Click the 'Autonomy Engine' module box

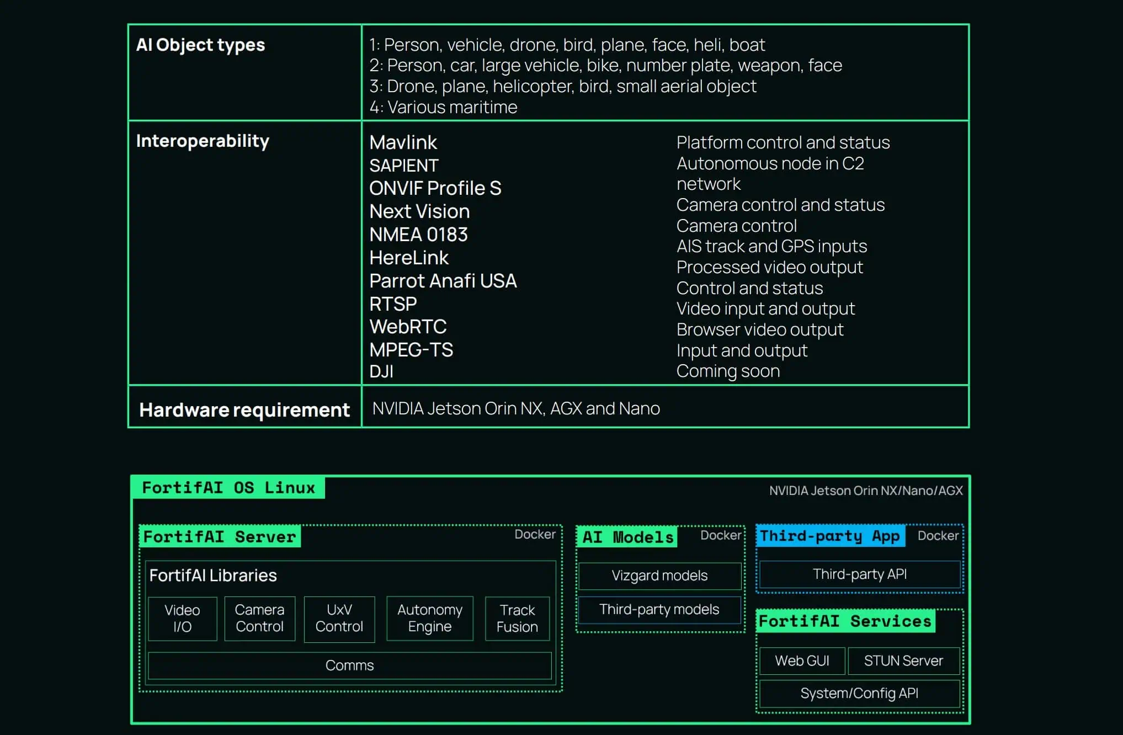pyautogui.click(x=430, y=619)
